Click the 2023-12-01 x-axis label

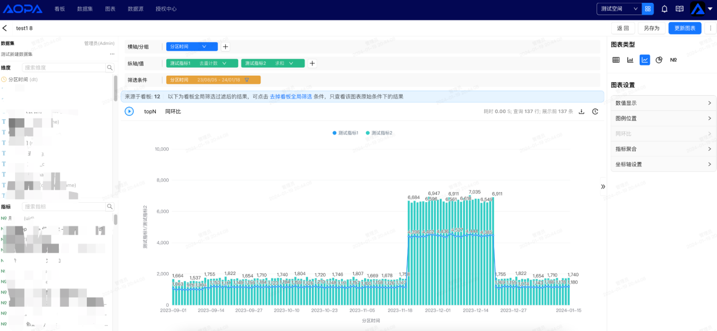pyautogui.click(x=437, y=310)
